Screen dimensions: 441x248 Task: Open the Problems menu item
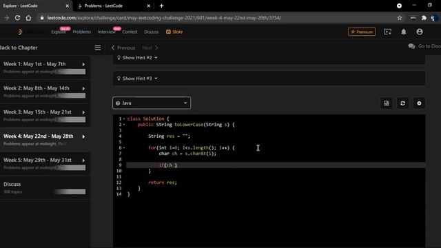pyautogui.click(x=81, y=32)
